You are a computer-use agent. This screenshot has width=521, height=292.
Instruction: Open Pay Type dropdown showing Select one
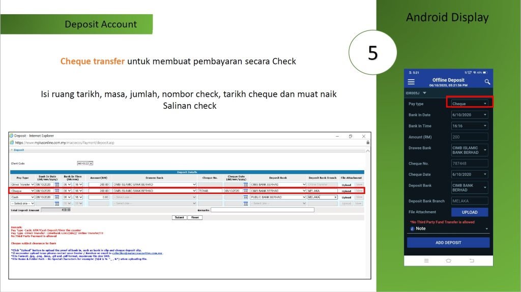click(x=22, y=204)
